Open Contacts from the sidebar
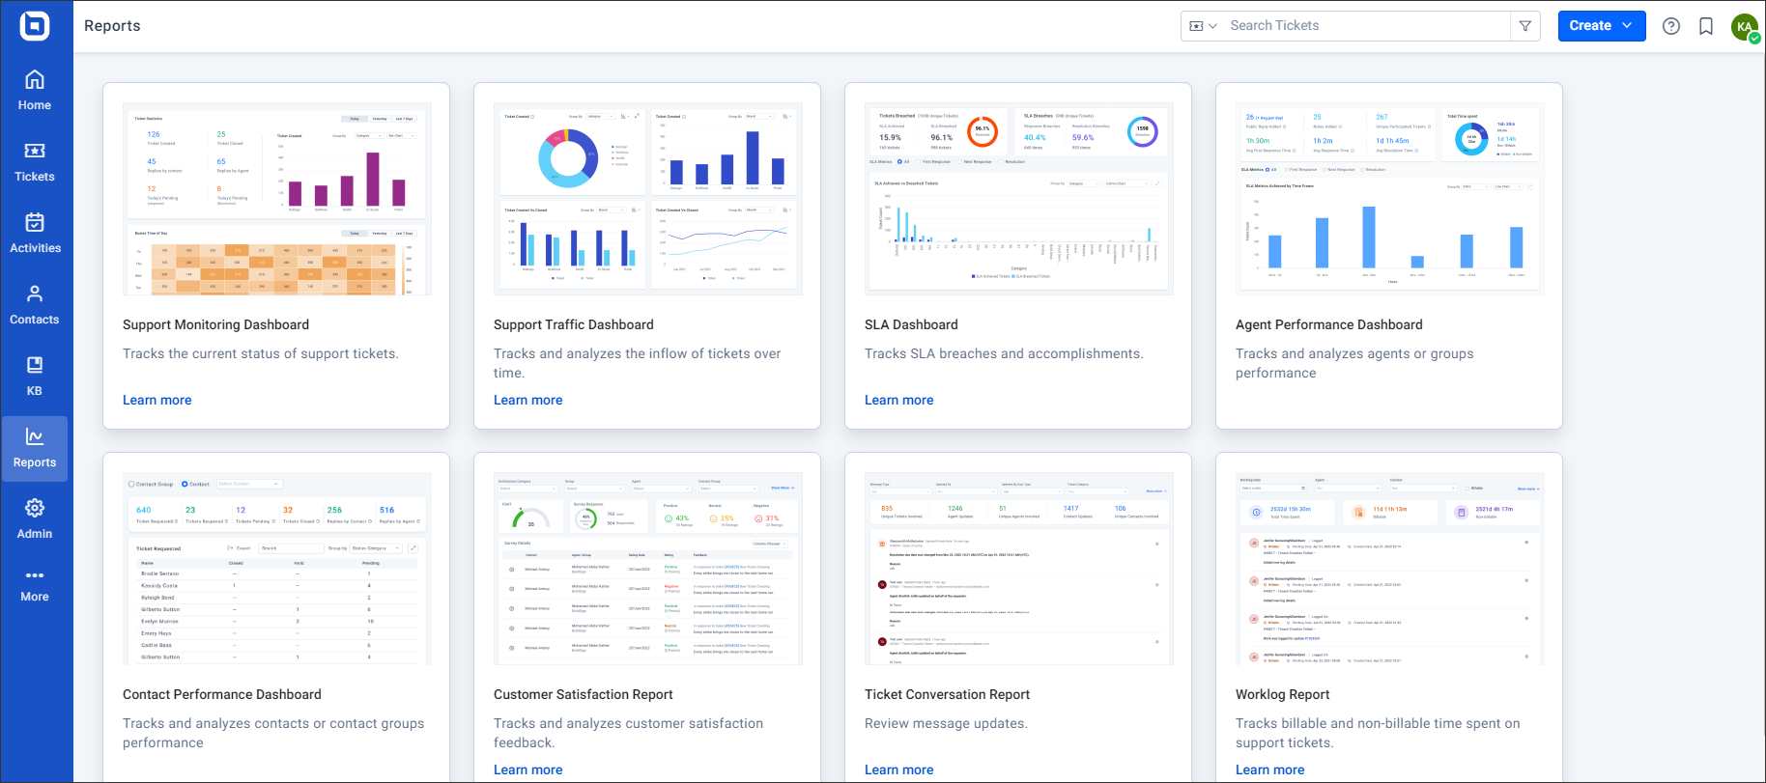 click(35, 305)
